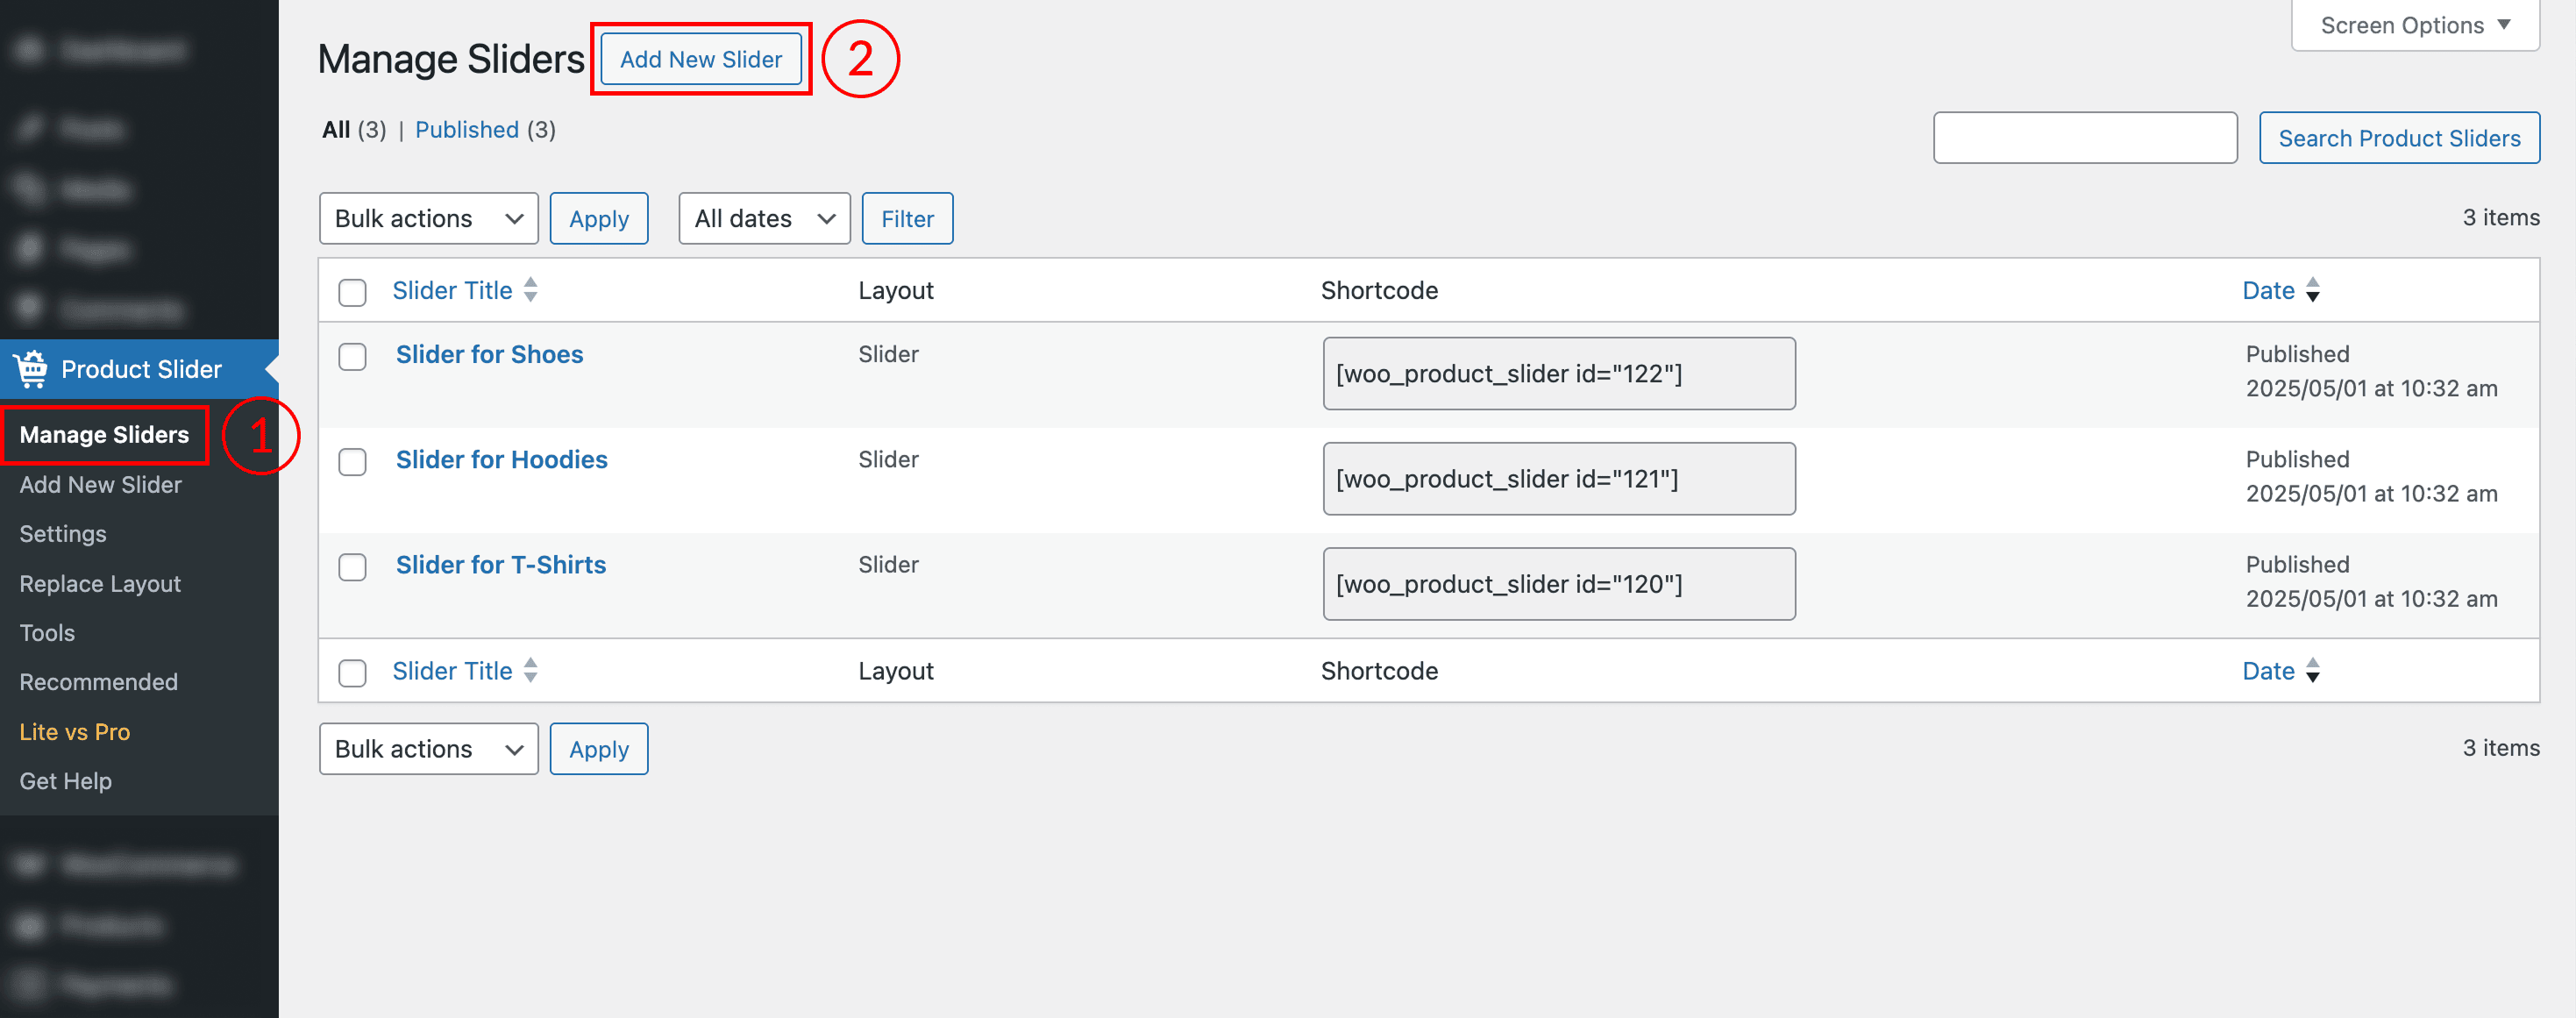Click sort arrows beside bottom Date header
The width and height of the screenshot is (2576, 1018).
pyautogui.click(x=2313, y=671)
